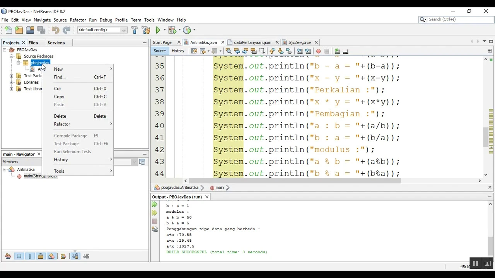The image size is (495, 278).
Task: Click the Shift Line Left editor icon
Action: pyautogui.click(x=299, y=51)
